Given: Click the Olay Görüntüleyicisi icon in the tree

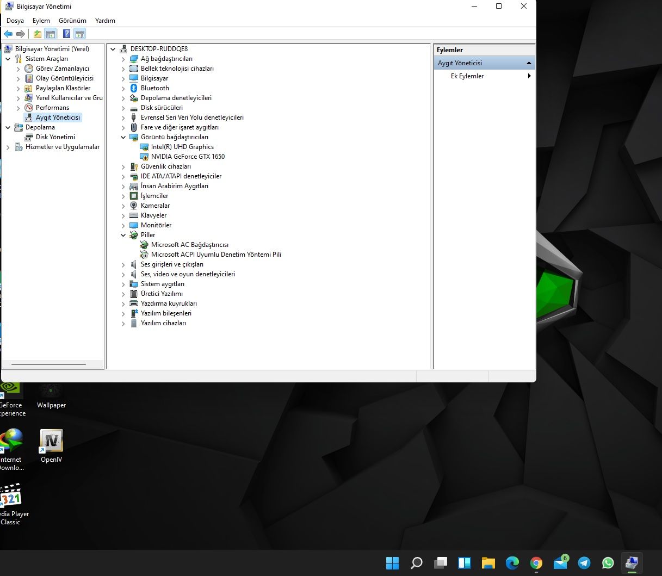Looking at the screenshot, I should point(29,78).
